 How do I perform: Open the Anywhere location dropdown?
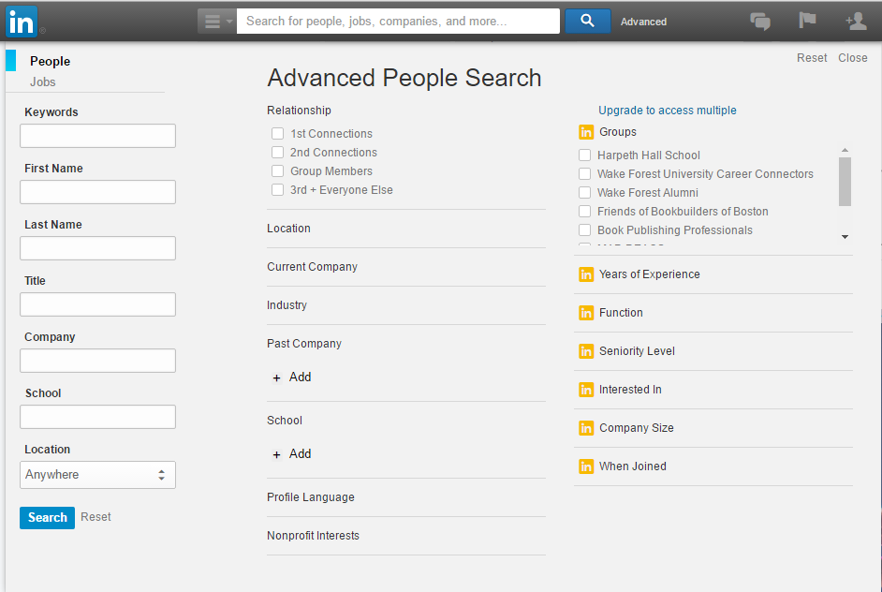(x=98, y=475)
